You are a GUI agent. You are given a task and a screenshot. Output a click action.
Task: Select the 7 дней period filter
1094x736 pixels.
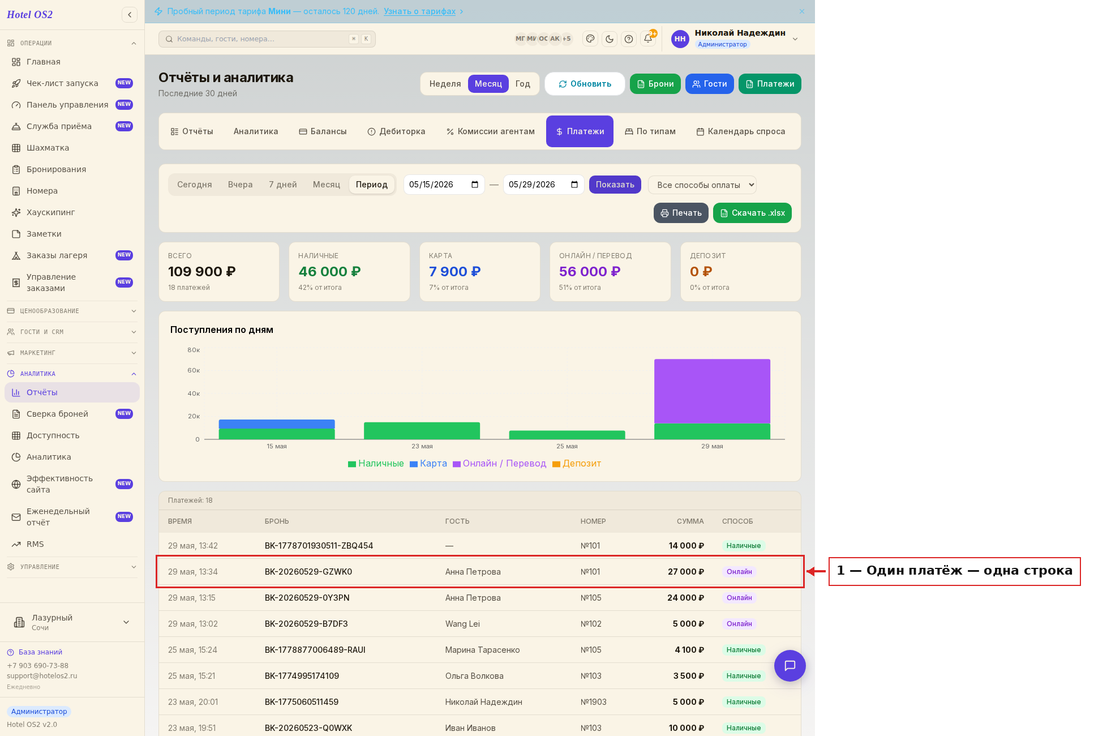(282, 185)
